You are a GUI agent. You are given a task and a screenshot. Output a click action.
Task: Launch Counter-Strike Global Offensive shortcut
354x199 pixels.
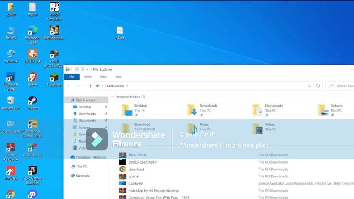tap(33, 129)
